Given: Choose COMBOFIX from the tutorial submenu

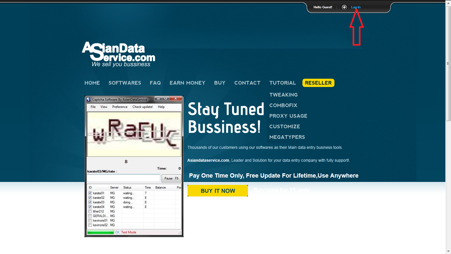Looking at the screenshot, I should [283, 106].
